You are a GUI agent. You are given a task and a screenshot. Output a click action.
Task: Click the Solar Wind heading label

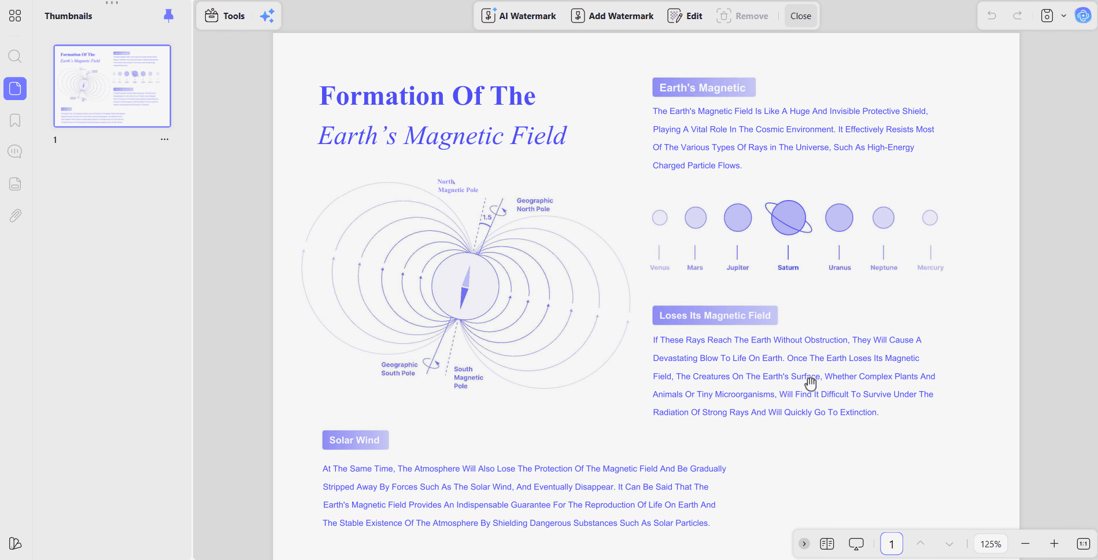[x=355, y=440]
